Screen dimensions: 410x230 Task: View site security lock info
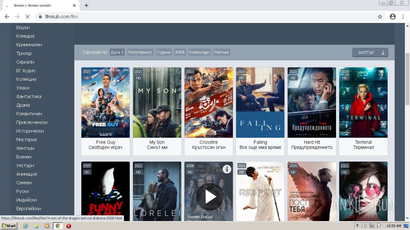pyautogui.click(x=40, y=17)
